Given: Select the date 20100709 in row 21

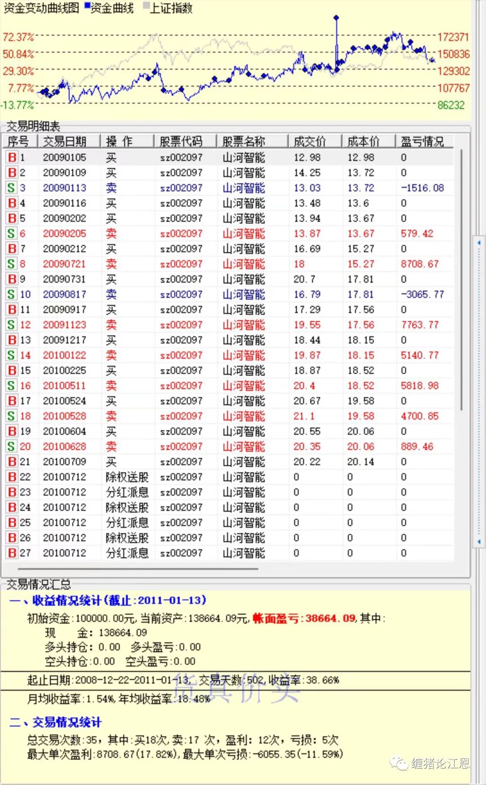Looking at the screenshot, I should click(x=64, y=462).
